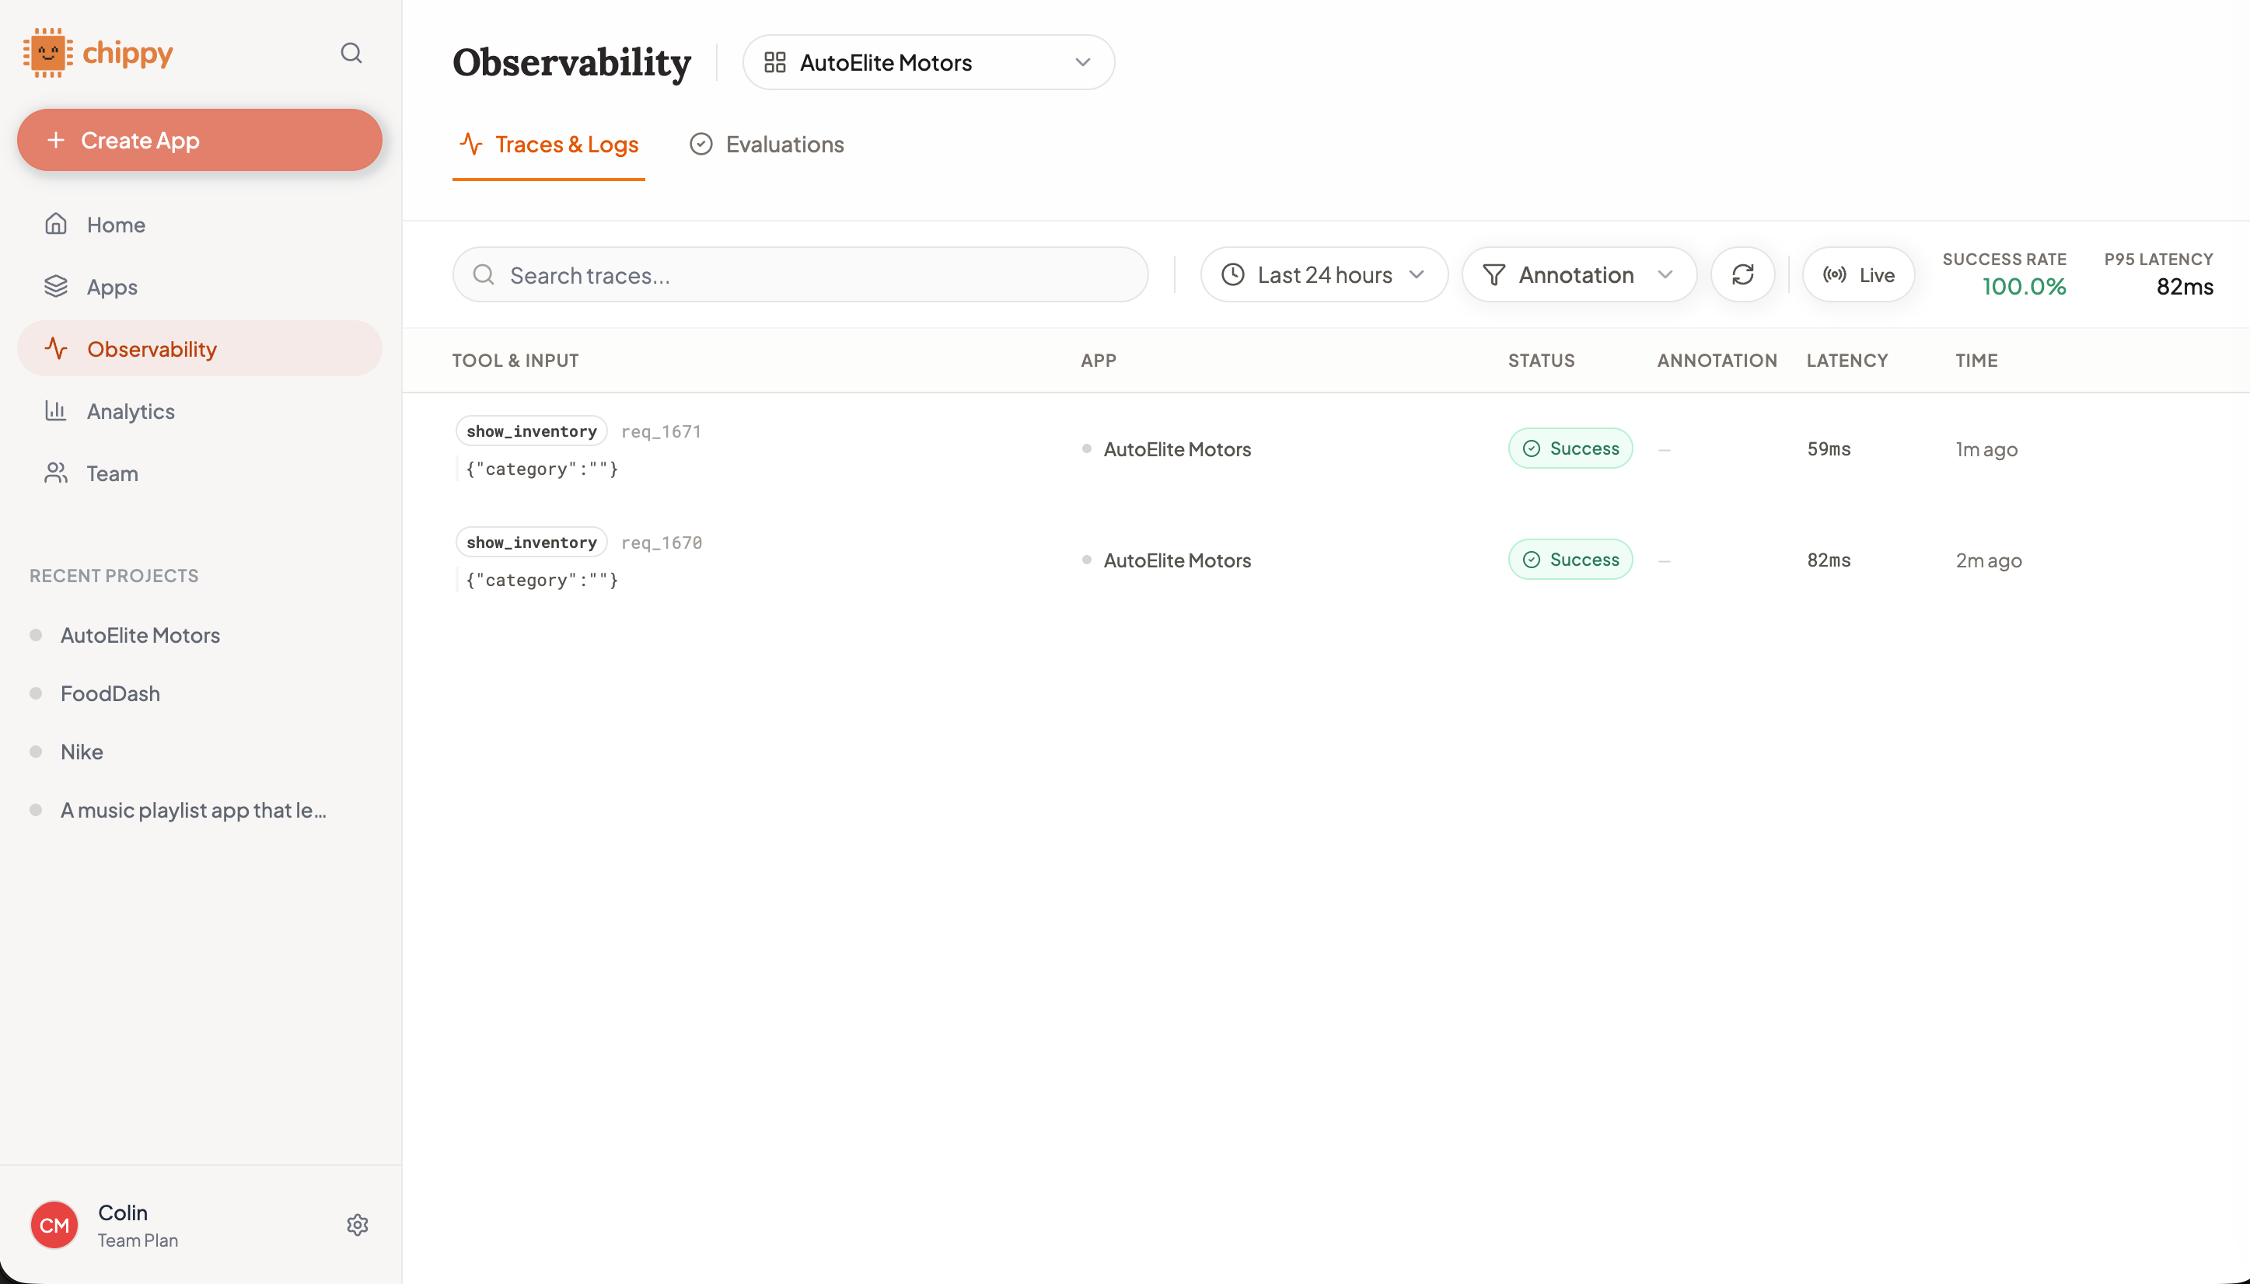Click the grid icon in app selector

coord(774,63)
